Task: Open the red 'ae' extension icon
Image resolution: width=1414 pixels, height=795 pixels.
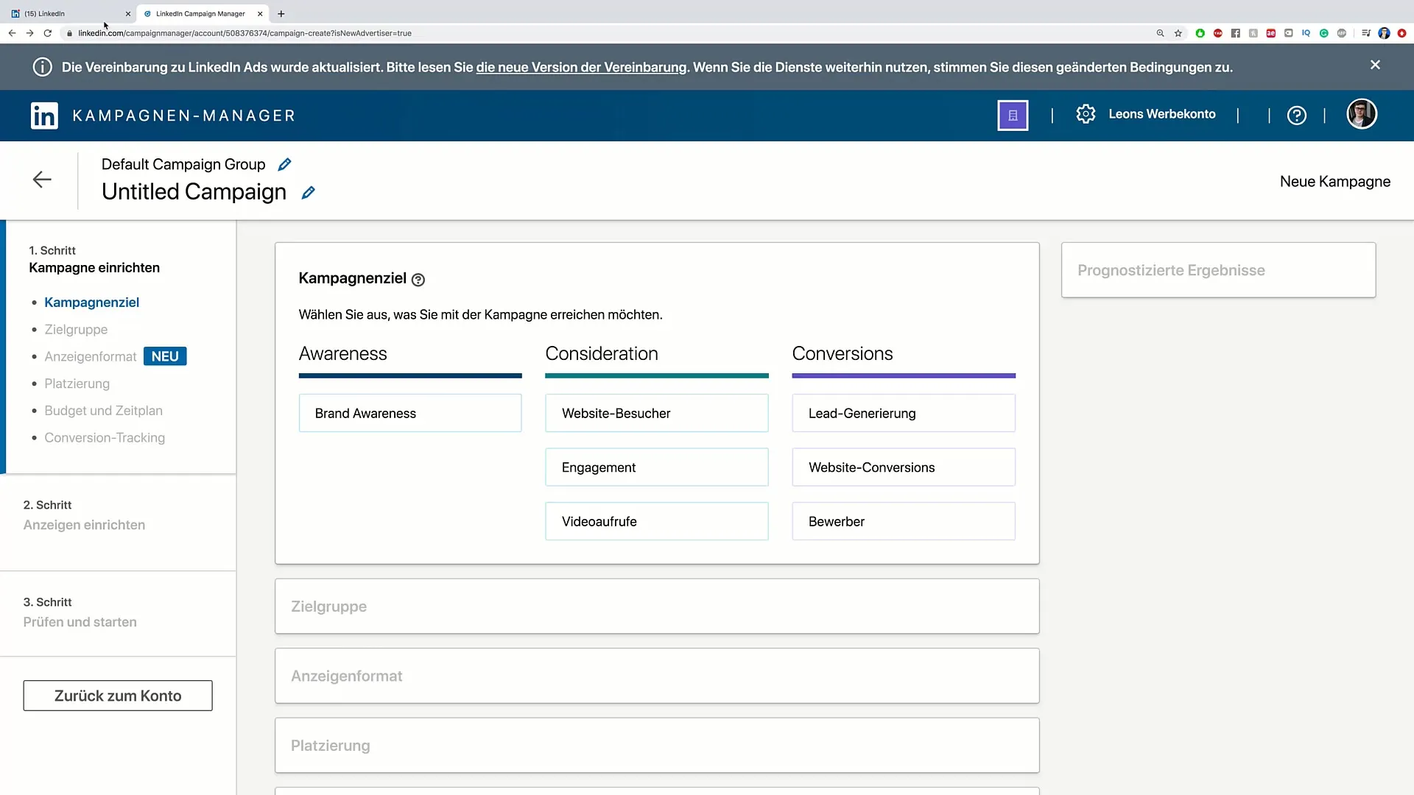Action: 1271,33
